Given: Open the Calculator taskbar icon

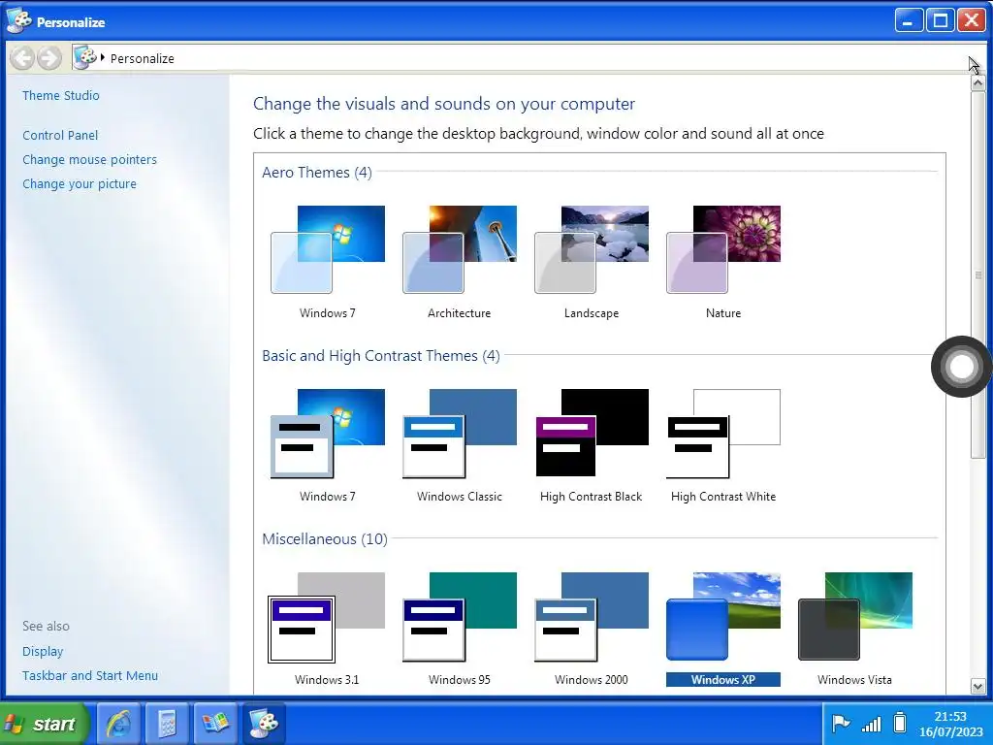Looking at the screenshot, I should (167, 724).
